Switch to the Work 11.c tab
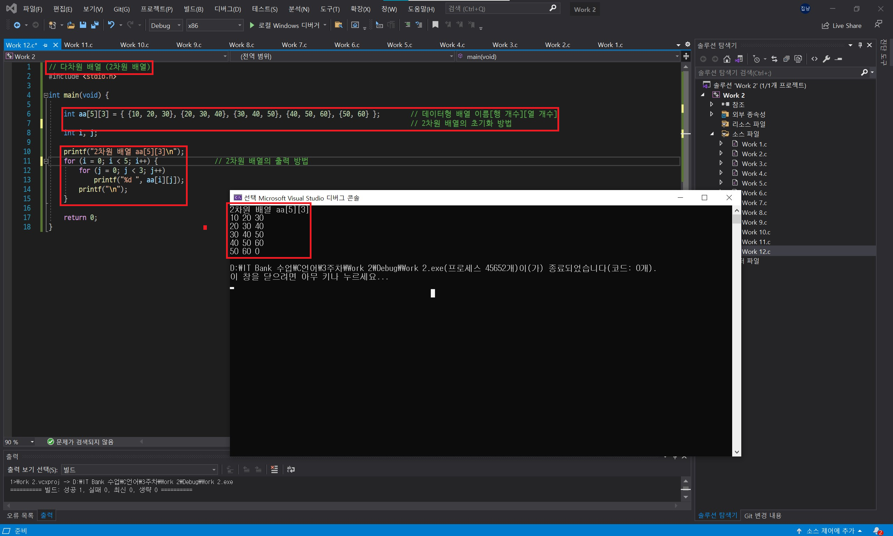The width and height of the screenshot is (893, 536). (78, 45)
